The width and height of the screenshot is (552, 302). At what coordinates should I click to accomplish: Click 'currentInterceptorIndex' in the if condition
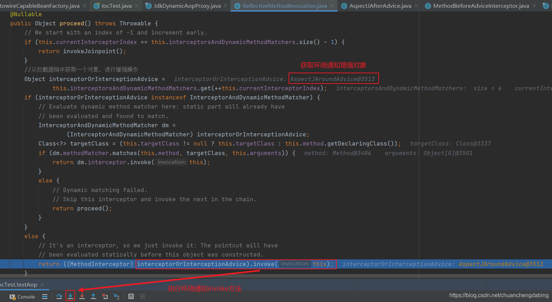pos(97,42)
